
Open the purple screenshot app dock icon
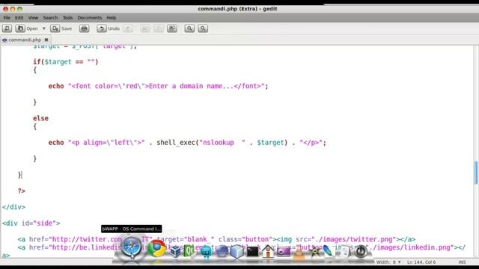point(284,252)
